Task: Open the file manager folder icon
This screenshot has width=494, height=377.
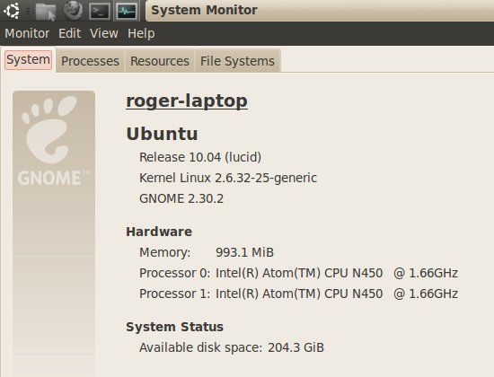Action: click(46, 12)
